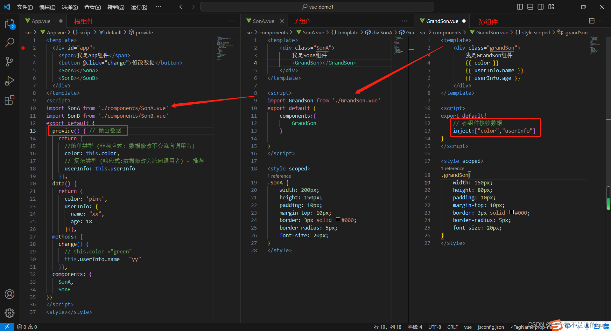Image resolution: width=611 pixels, height=331 pixels.
Task: Close the SonA.vue tab
Action: (282, 21)
